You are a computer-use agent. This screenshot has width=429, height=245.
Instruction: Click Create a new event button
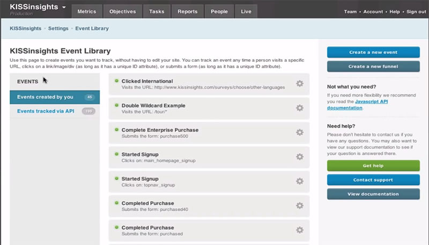(373, 52)
